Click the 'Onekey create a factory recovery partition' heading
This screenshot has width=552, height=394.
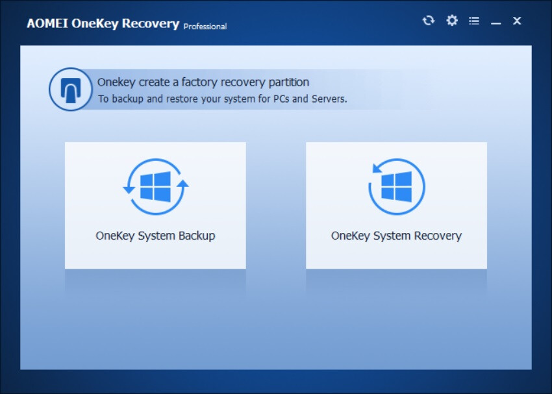click(203, 82)
